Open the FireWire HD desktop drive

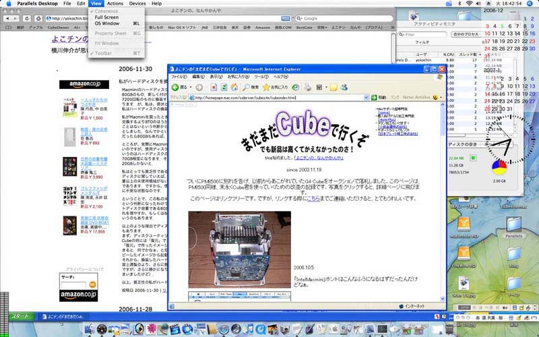tap(464, 257)
